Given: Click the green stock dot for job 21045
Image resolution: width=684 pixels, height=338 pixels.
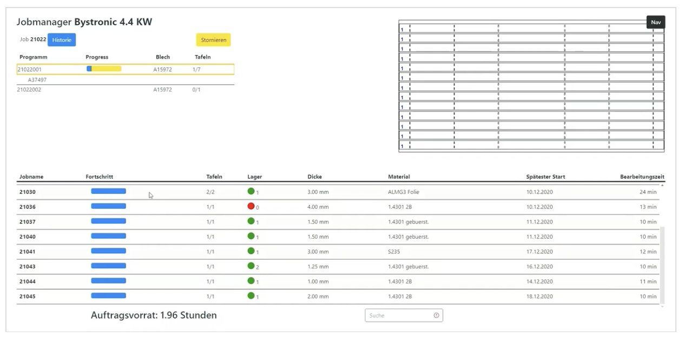Looking at the screenshot, I should (251, 296).
